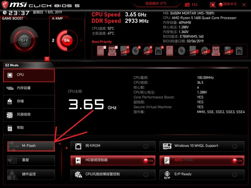Switch to advanced mode (F7)
The width and height of the screenshot is (251, 188).
[x=156, y=4]
